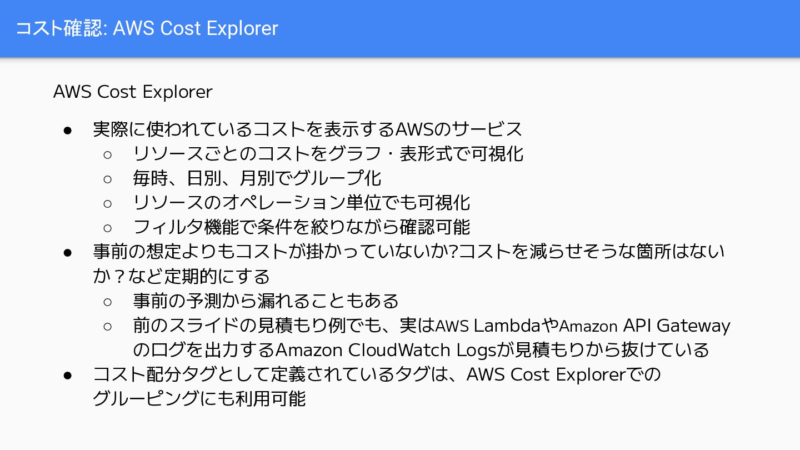This screenshot has height=450, width=800.
Task: Click the text "事前の予測から漏れることもある"
Action: 266,301
